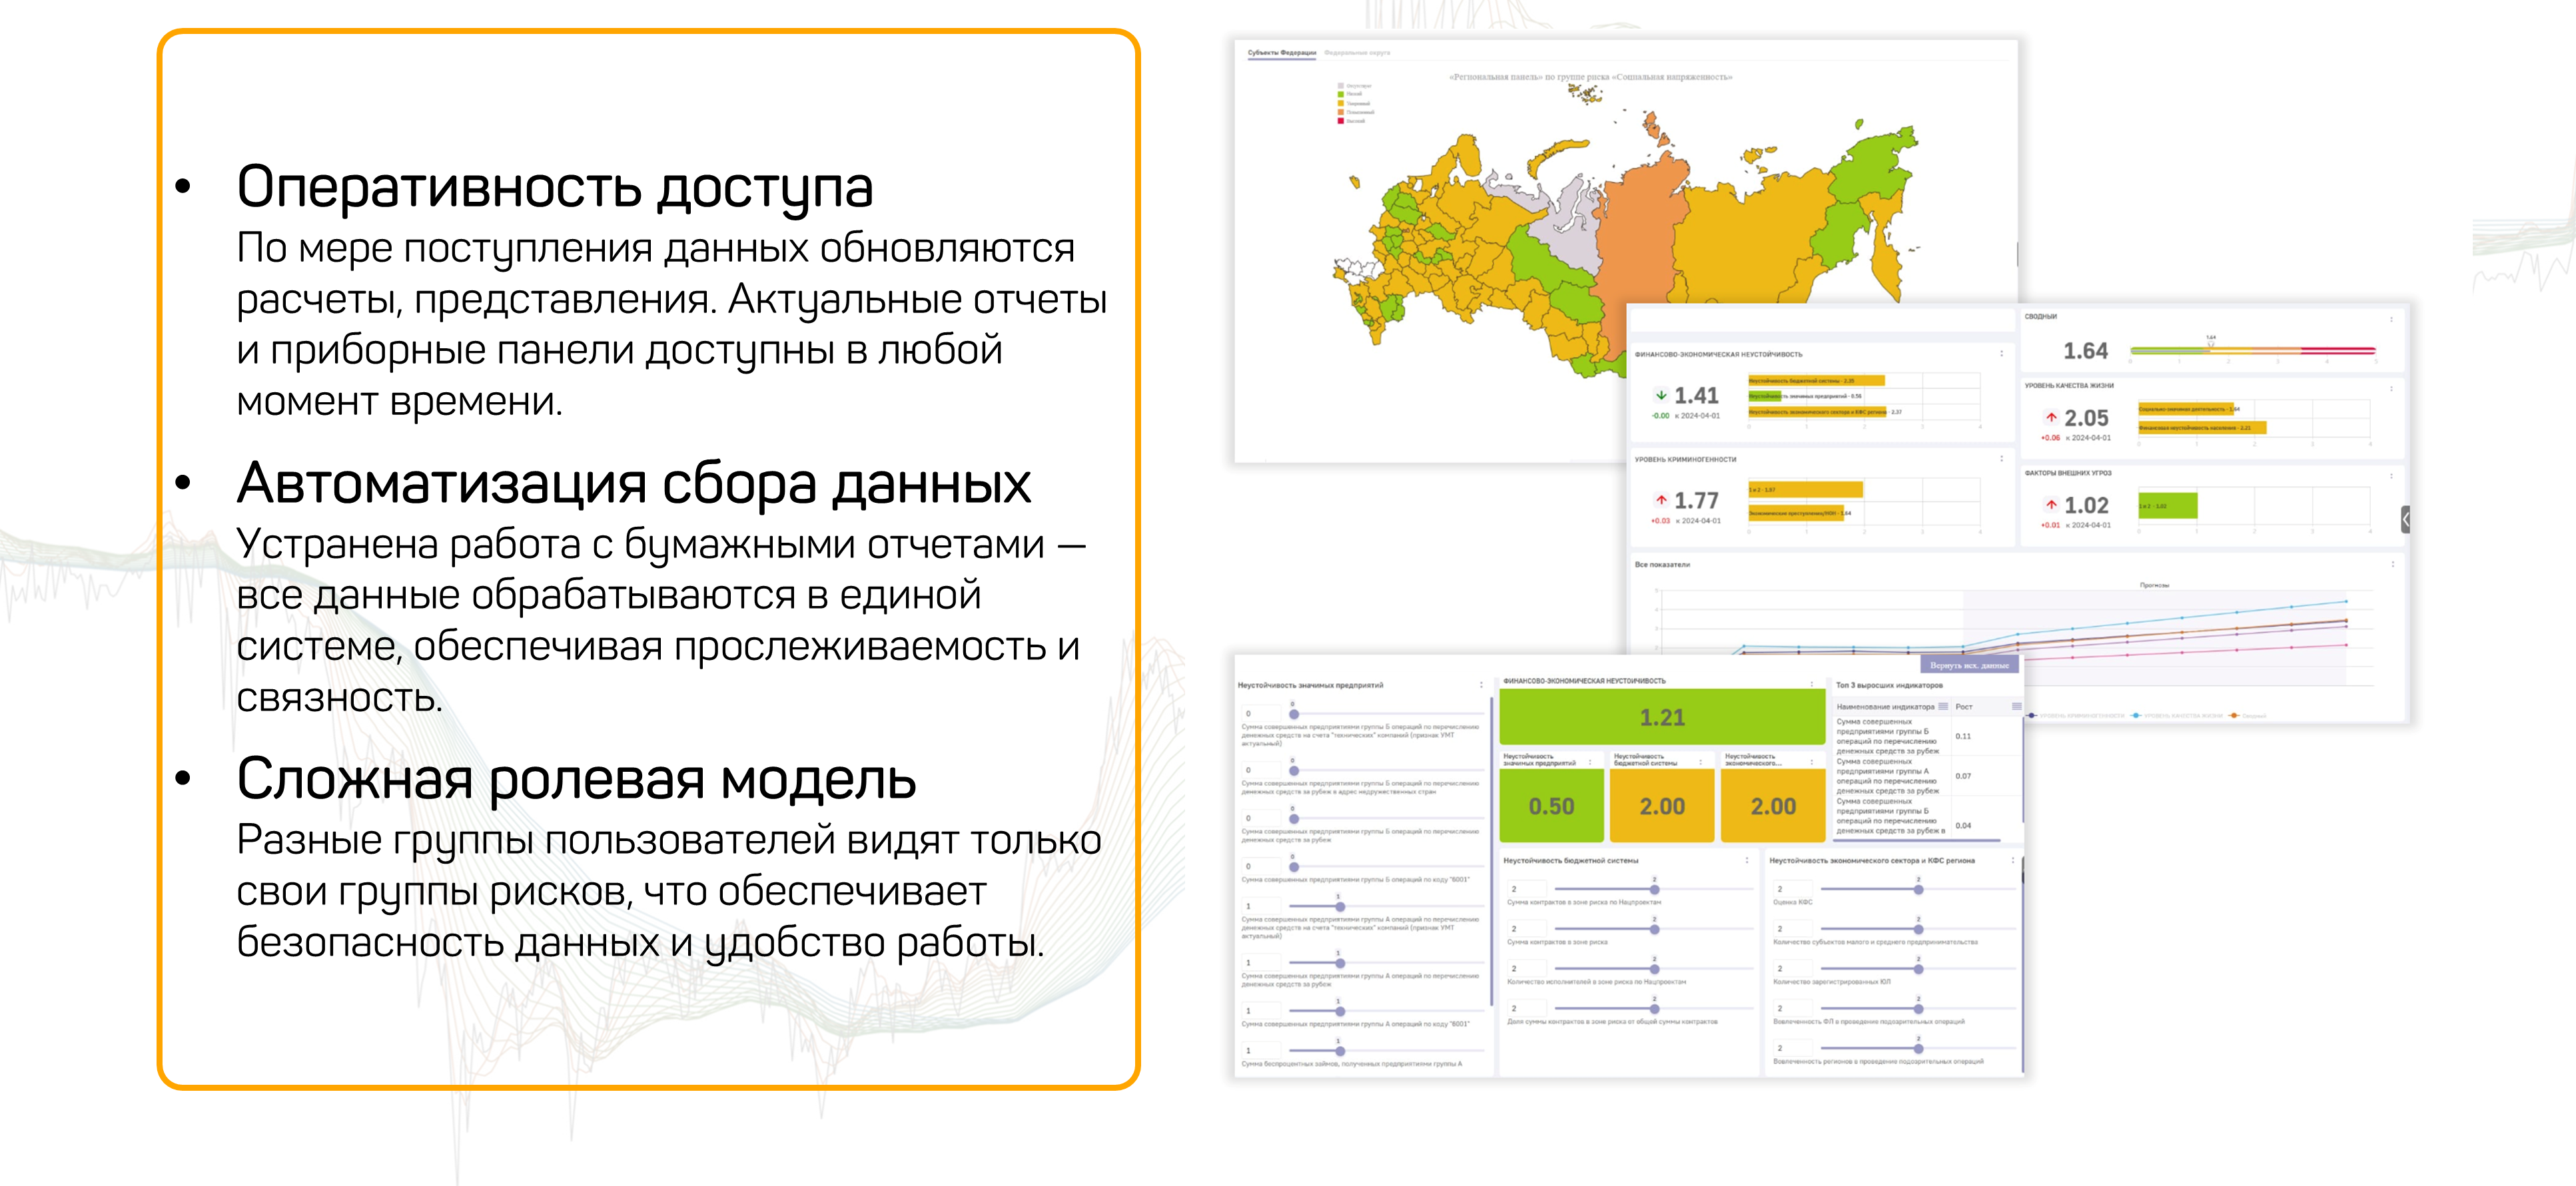The height and width of the screenshot is (1186, 2576).
Task: Expand the collapsed side panel chevron
Action: click(2406, 519)
